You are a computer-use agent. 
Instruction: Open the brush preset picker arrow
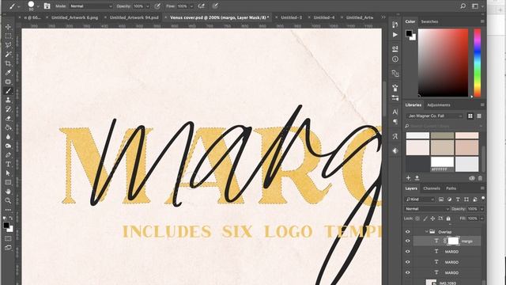click(x=38, y=6)
